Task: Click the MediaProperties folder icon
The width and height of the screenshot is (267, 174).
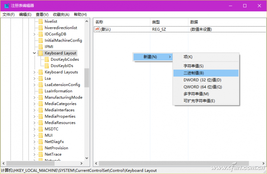Action: 41,116
